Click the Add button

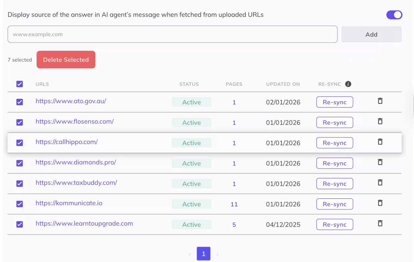(371, 34)
